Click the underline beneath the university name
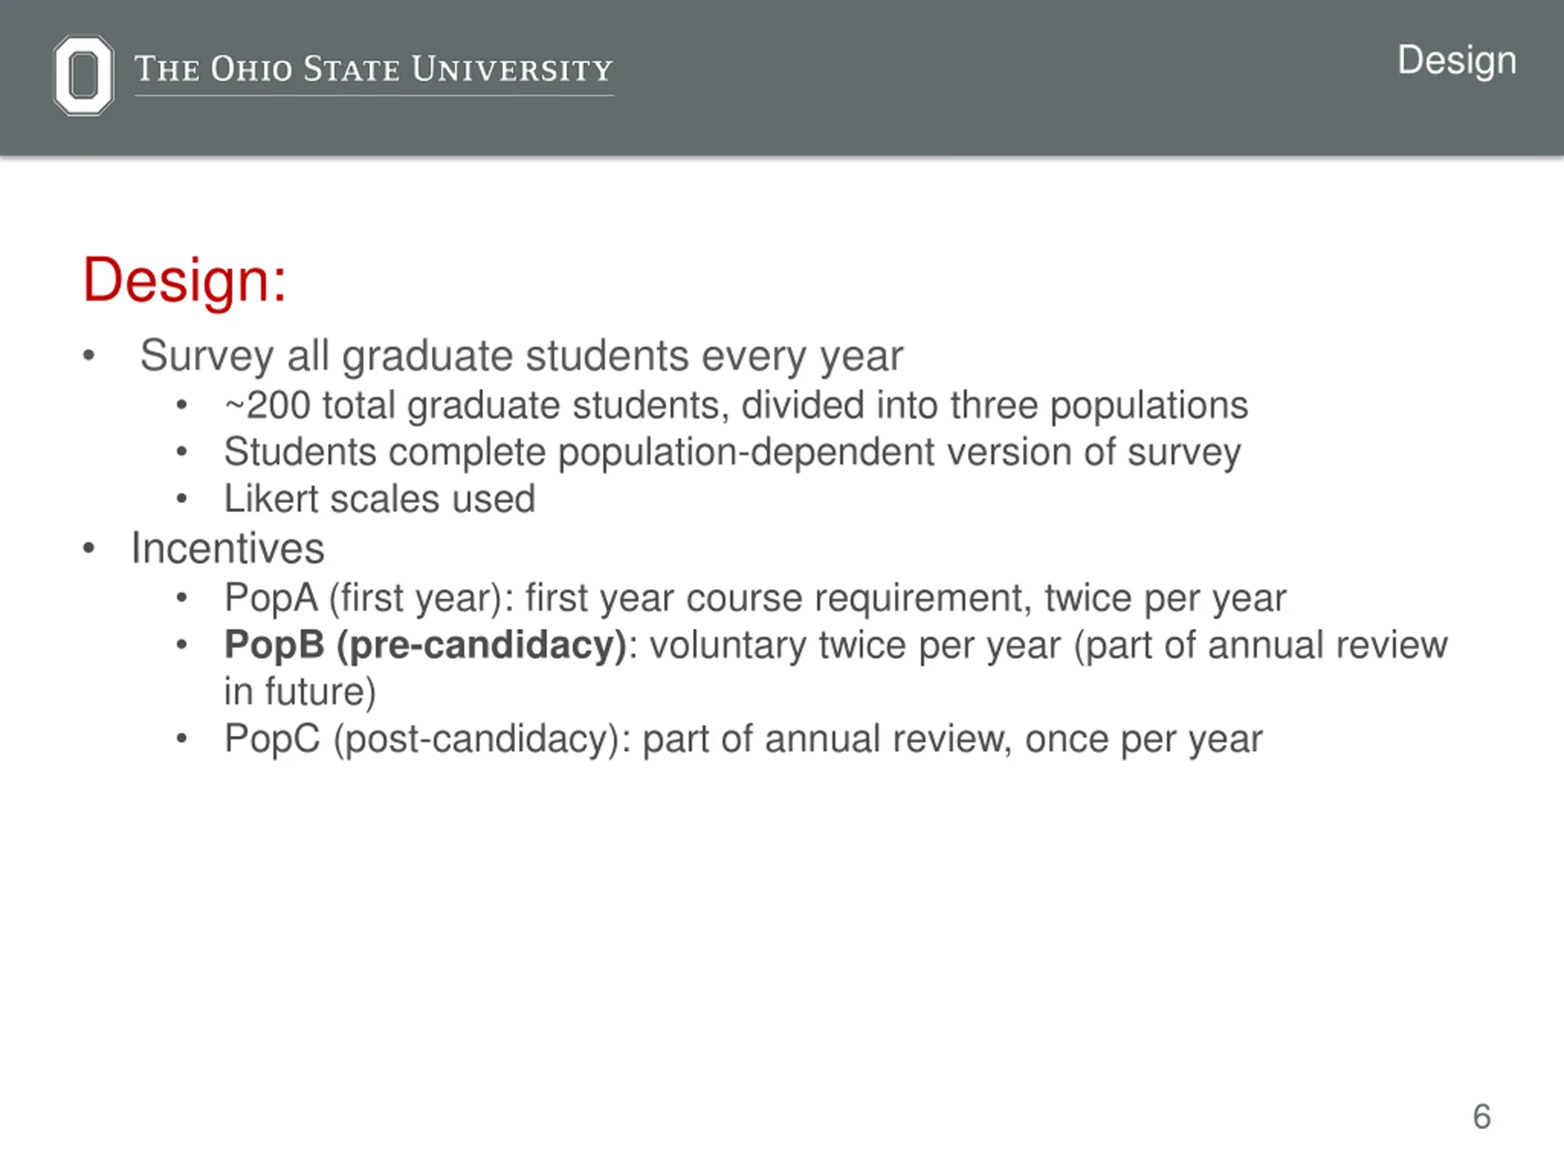1564x1173 pixels. pyautogui.click(x=374, y=95)
